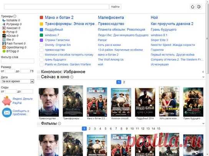Click the Фильтр слов input field
The width and height of the screenshot is (209, 156).
pos(17,61)
